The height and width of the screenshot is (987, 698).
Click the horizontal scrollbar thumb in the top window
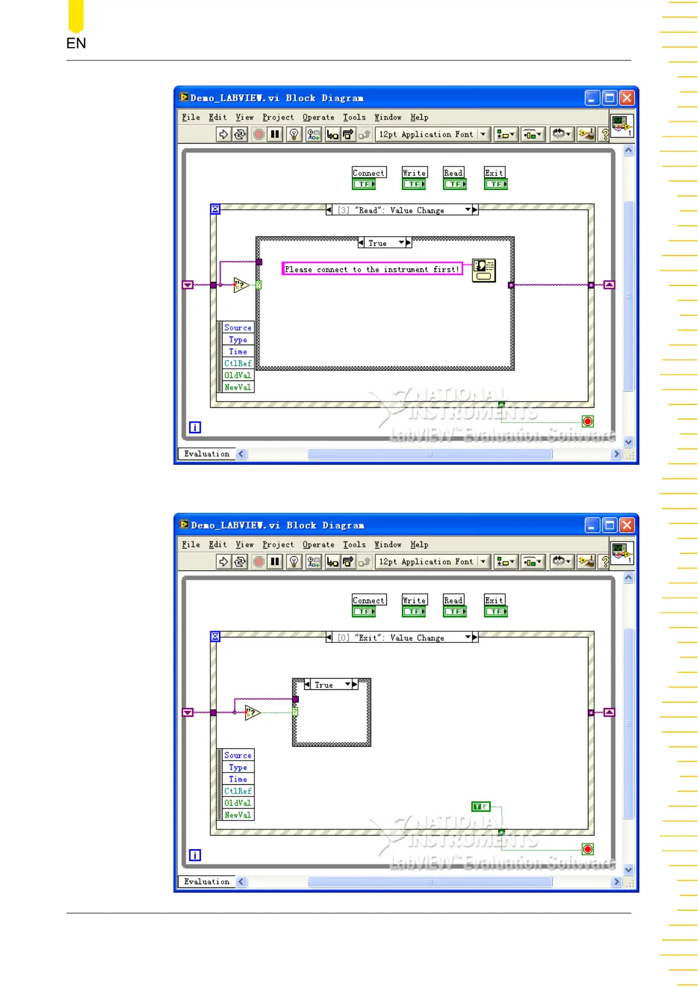click(430, 454)
